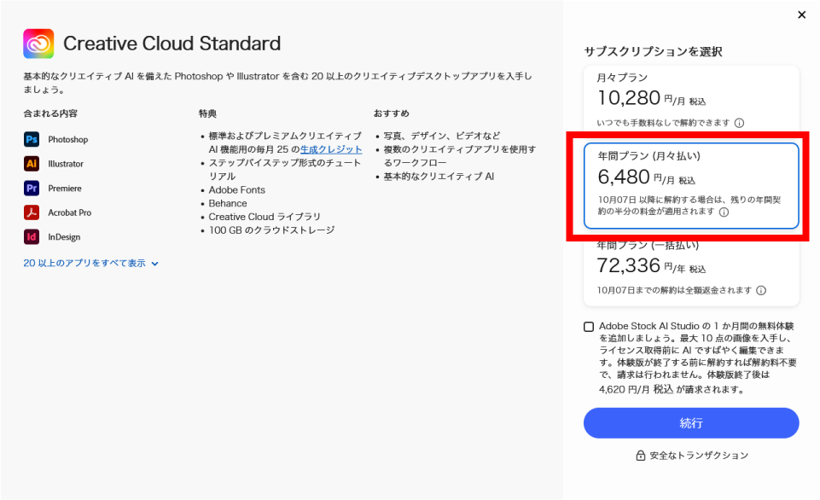Viewport: 820px width, 500px height.
Task: Open the 生成クレジット link
Action: (x=331, y=149)
